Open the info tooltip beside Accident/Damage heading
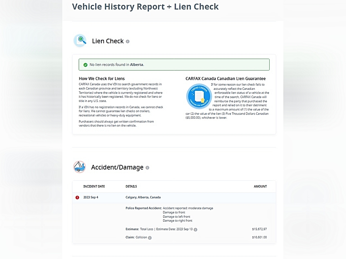 [x=147, y=167]
